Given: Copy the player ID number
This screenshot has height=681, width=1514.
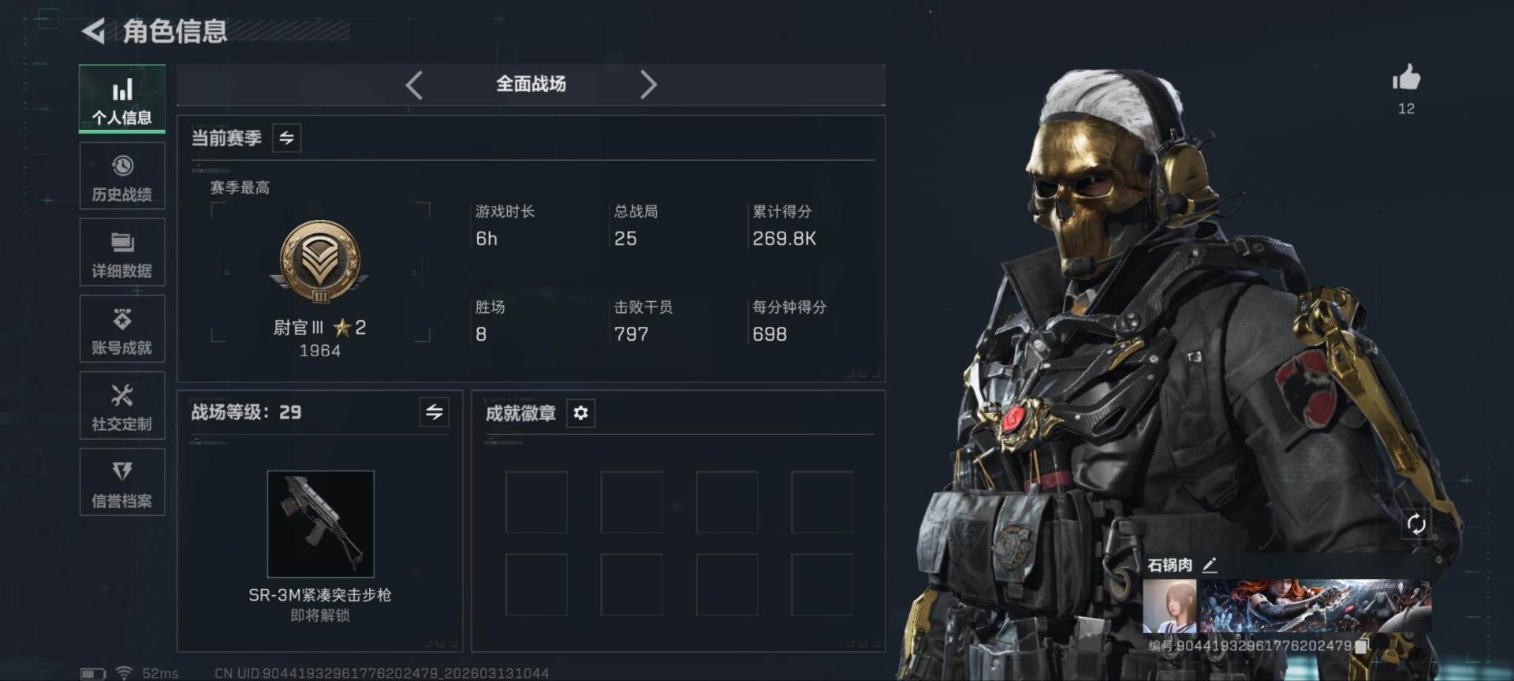Looking at the screenshot, I should point(1363,646).
